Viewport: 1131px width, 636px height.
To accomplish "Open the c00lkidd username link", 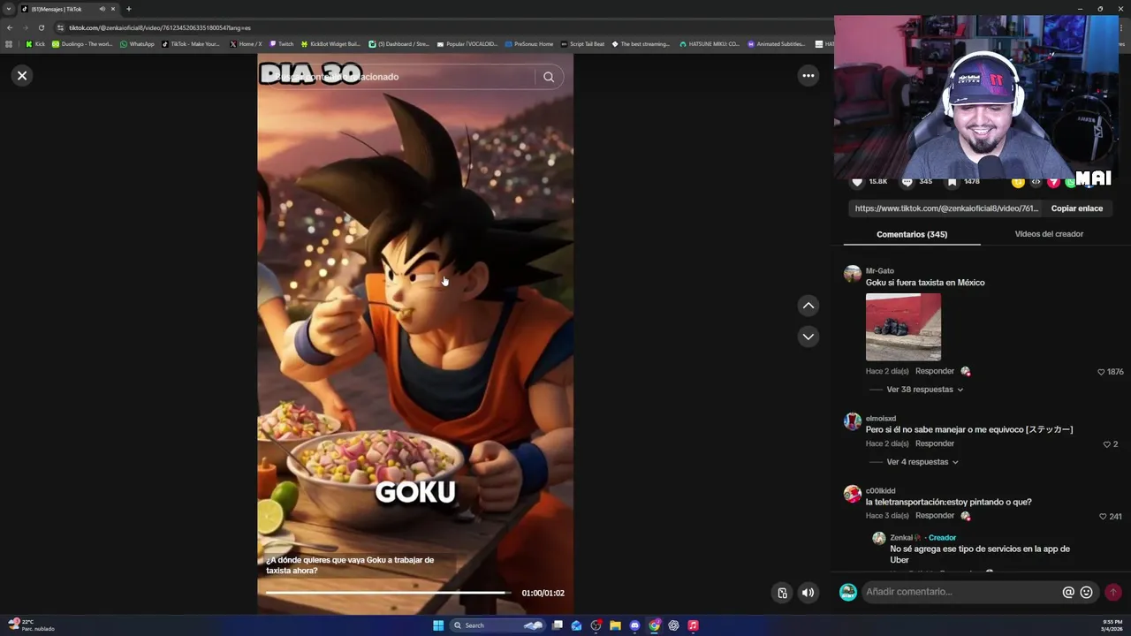I will [x=880, y=491].
